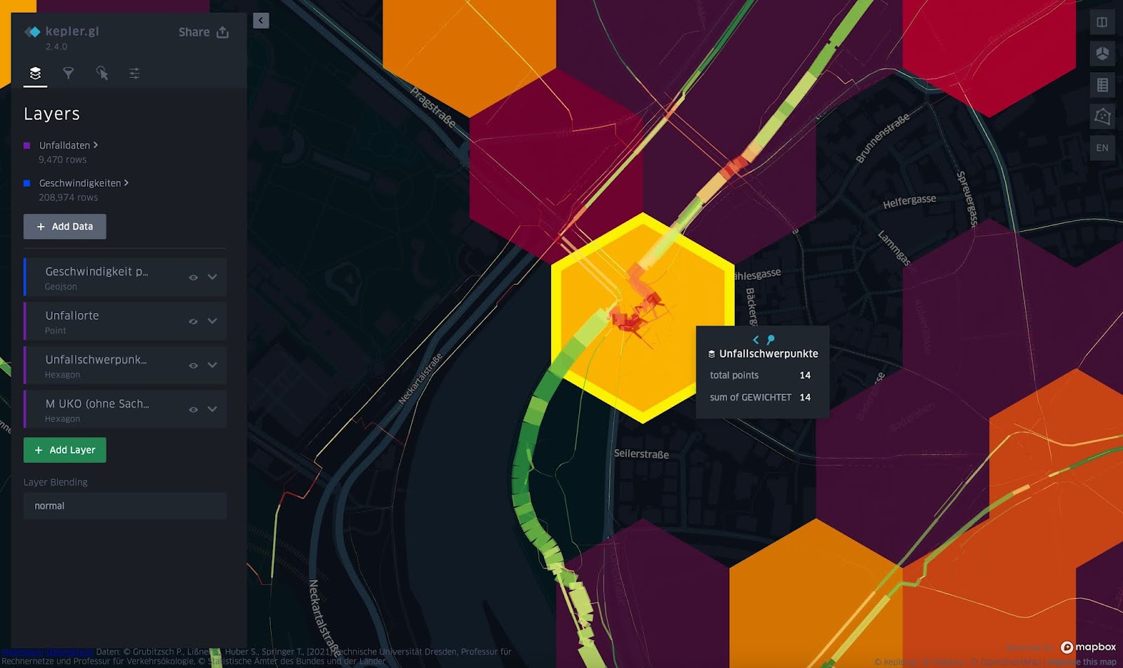The image size is (1123, 668).
Task: Open the Layers panel tab icon
Action: [x=35, y=73]
